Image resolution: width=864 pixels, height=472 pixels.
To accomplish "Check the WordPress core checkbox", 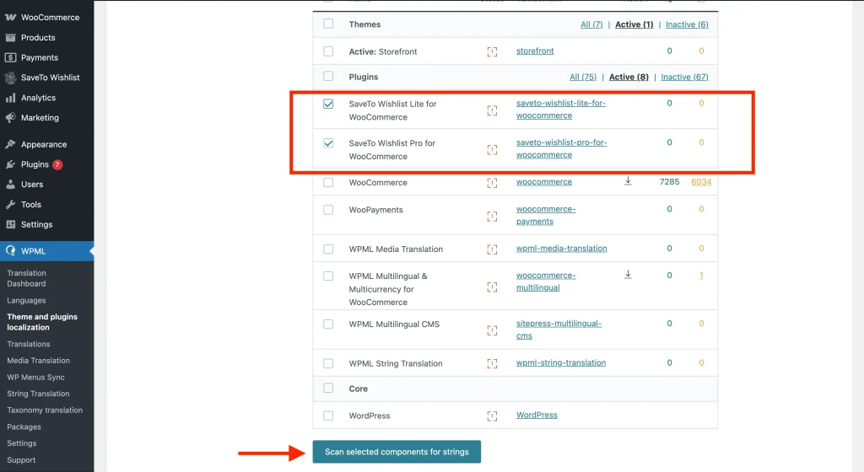I will click(328, 416).
